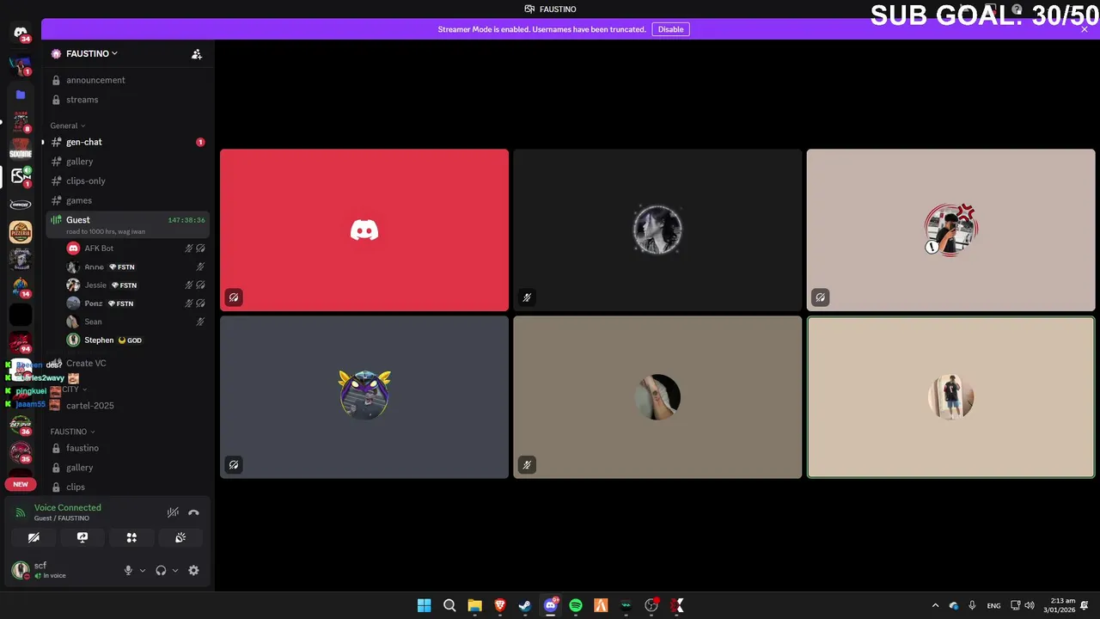Open server icon with 94 badge

(x=21, y=342)
